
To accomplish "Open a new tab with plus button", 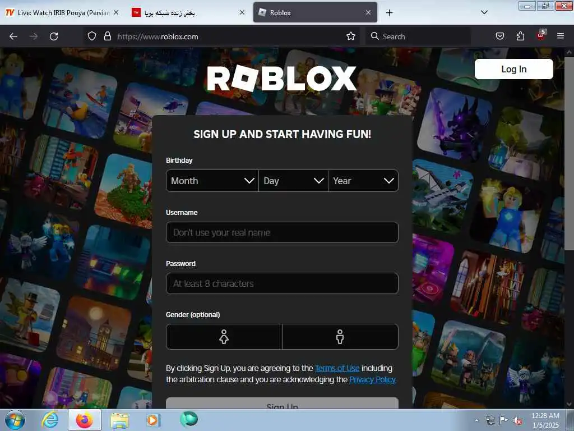I will (x=389, y=13).
